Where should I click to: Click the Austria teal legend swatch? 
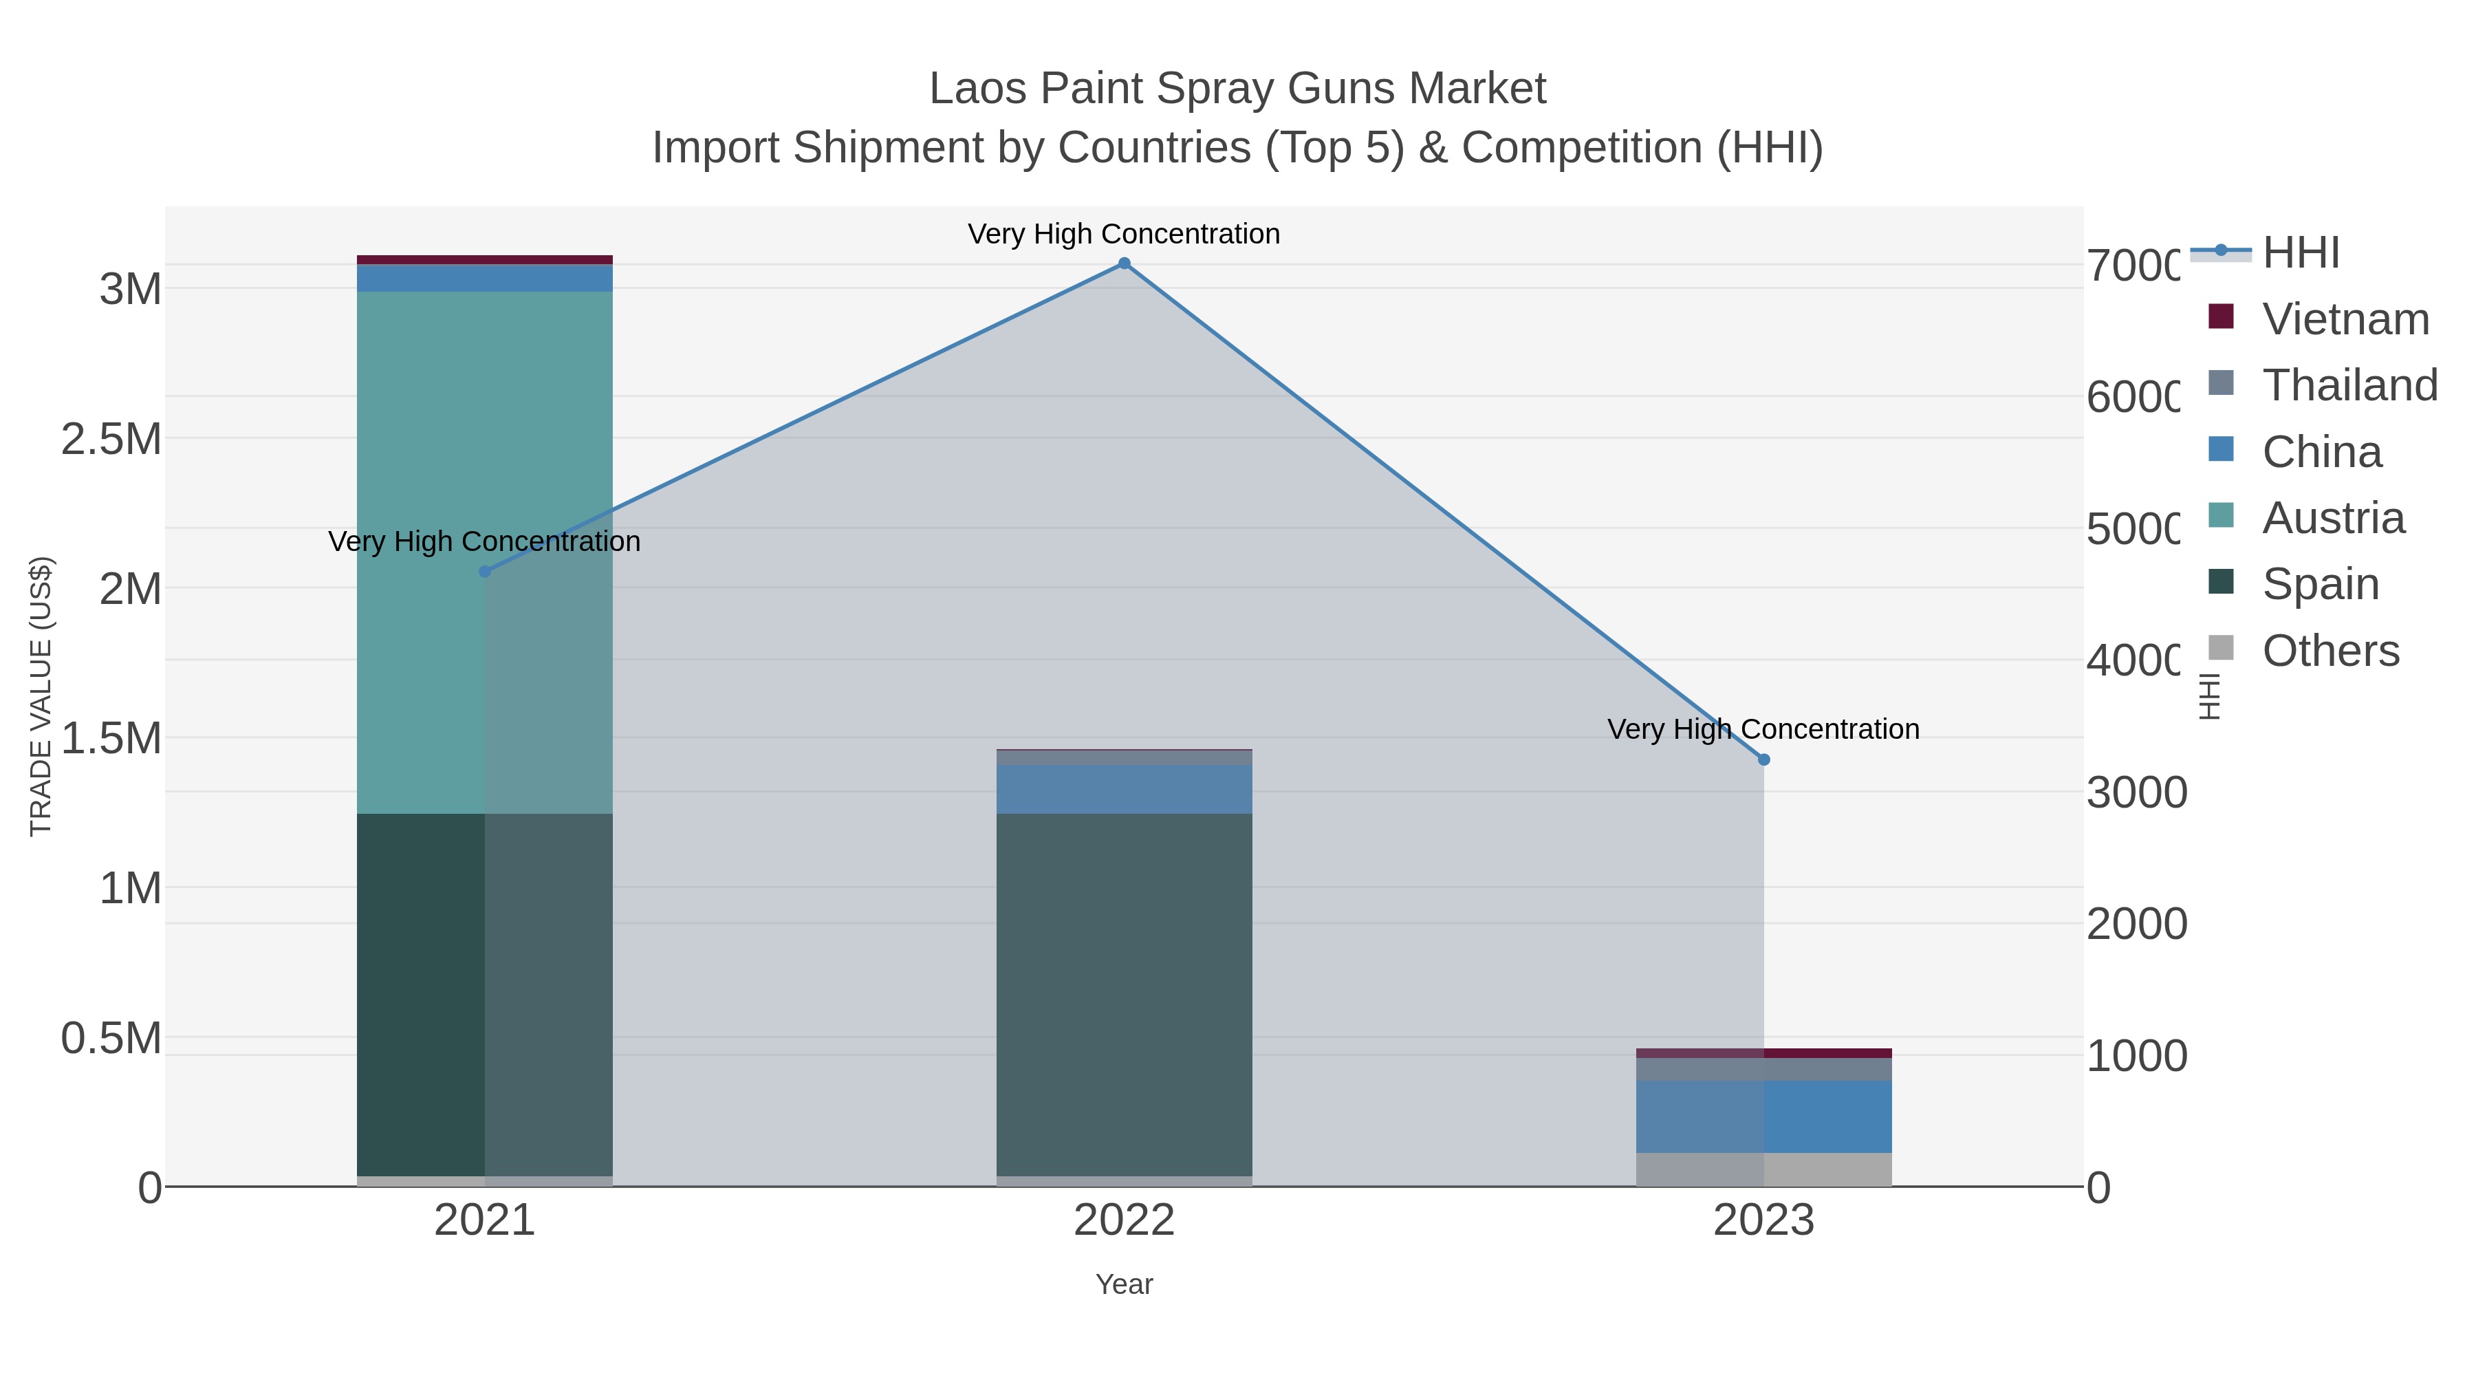pyautogui.click(x=2220, y=515)
